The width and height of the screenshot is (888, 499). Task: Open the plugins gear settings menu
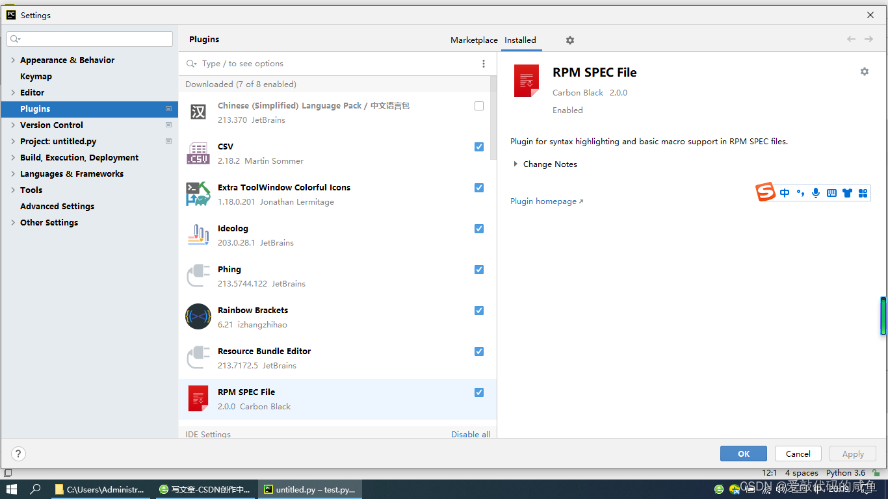point(570,40)
